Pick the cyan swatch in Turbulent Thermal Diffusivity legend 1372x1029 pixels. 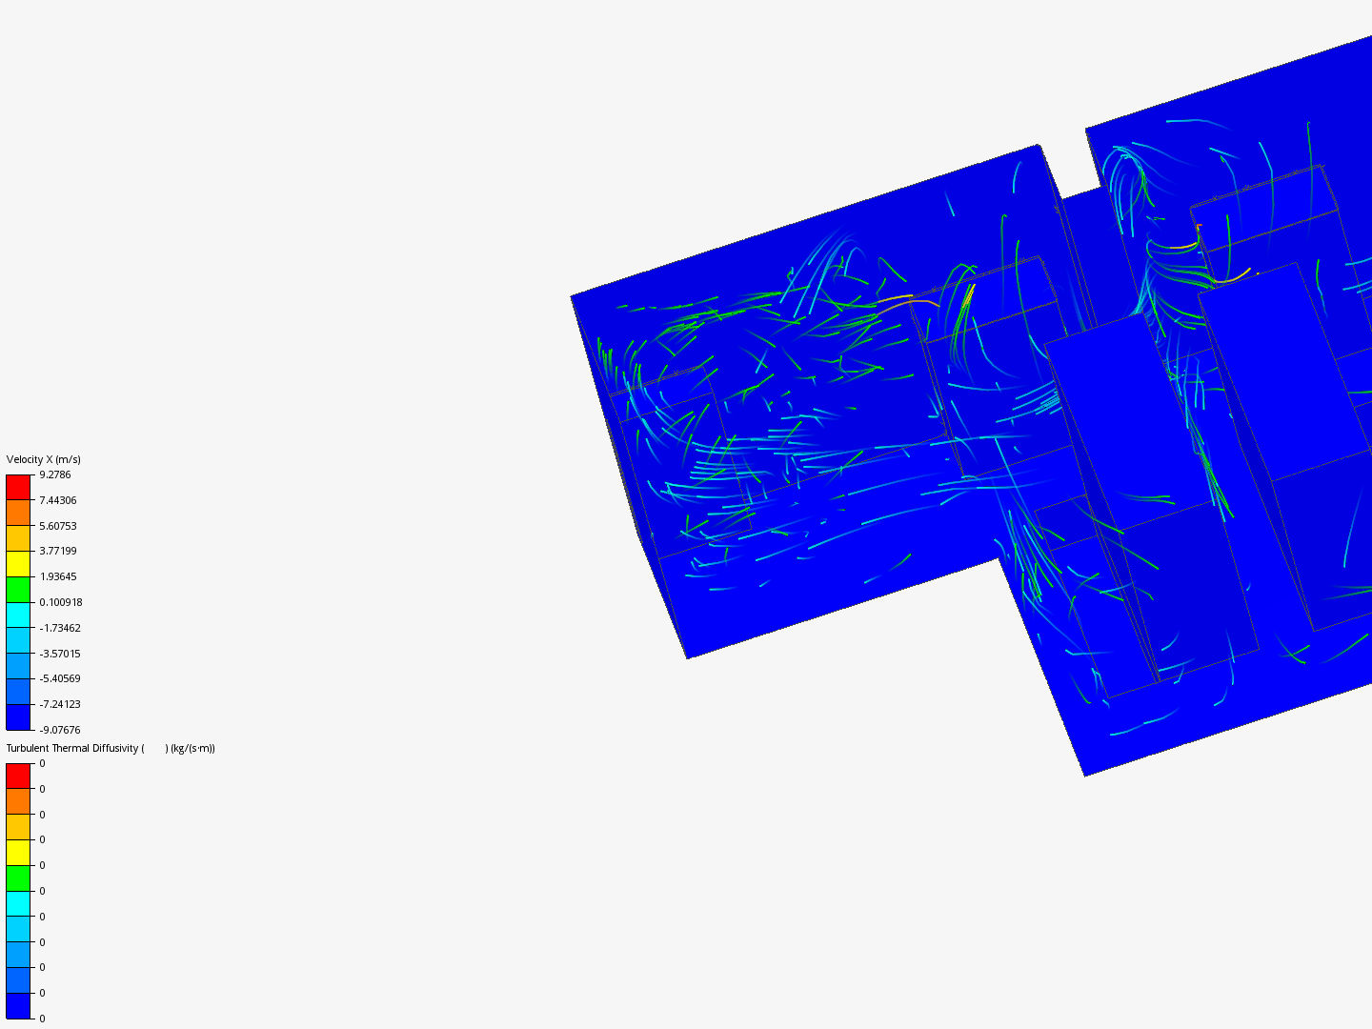(x=18, y=903)
